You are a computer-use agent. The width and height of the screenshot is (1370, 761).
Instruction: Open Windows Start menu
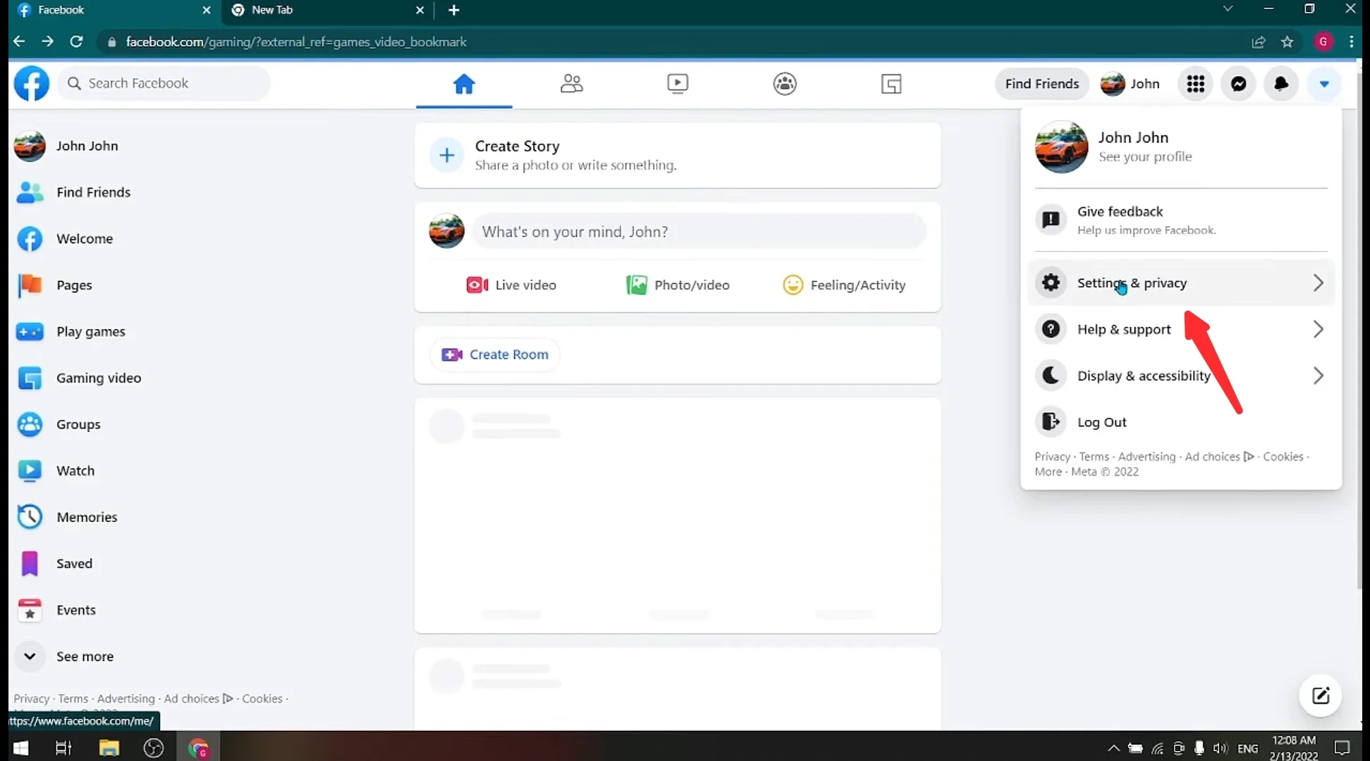coord(20,748)
